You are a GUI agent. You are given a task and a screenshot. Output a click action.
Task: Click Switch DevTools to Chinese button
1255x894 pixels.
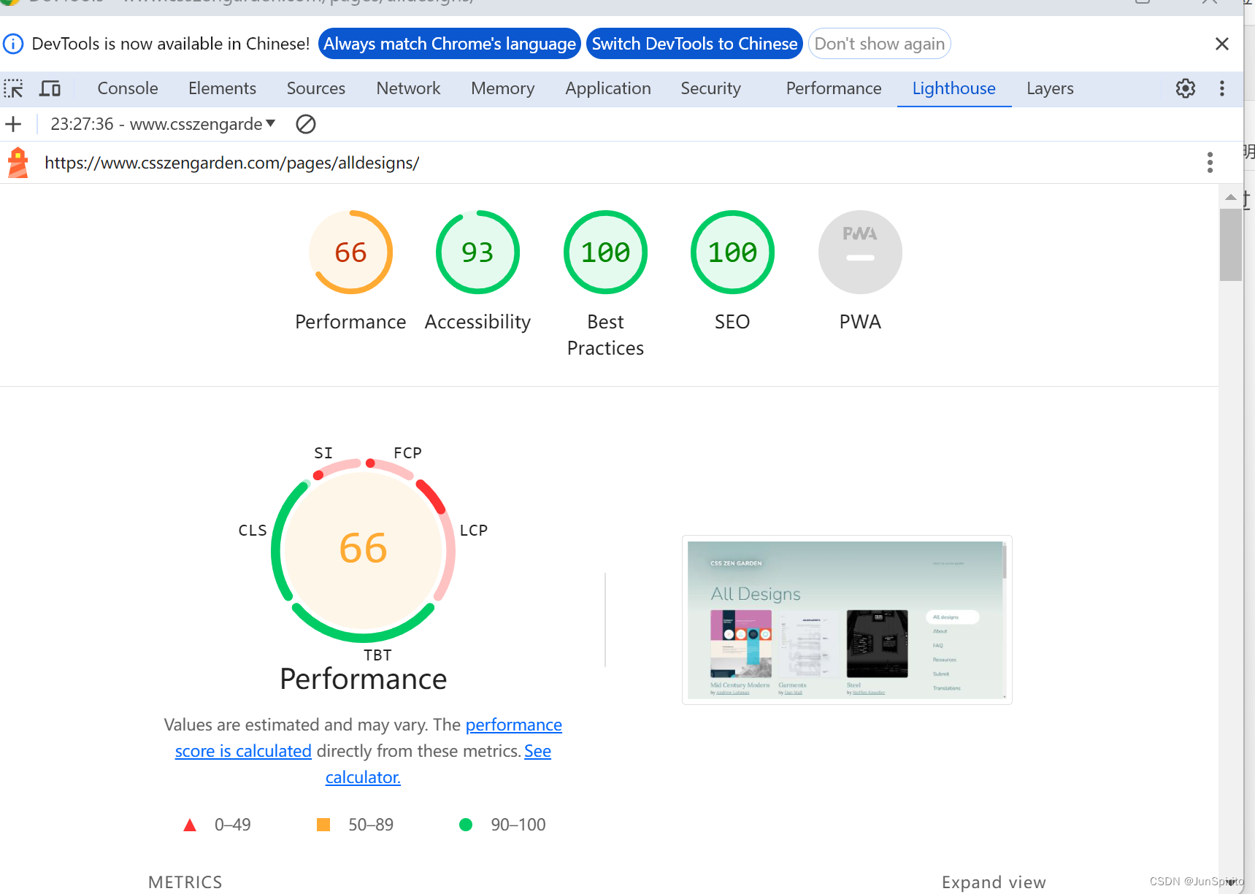coord(694,44)
